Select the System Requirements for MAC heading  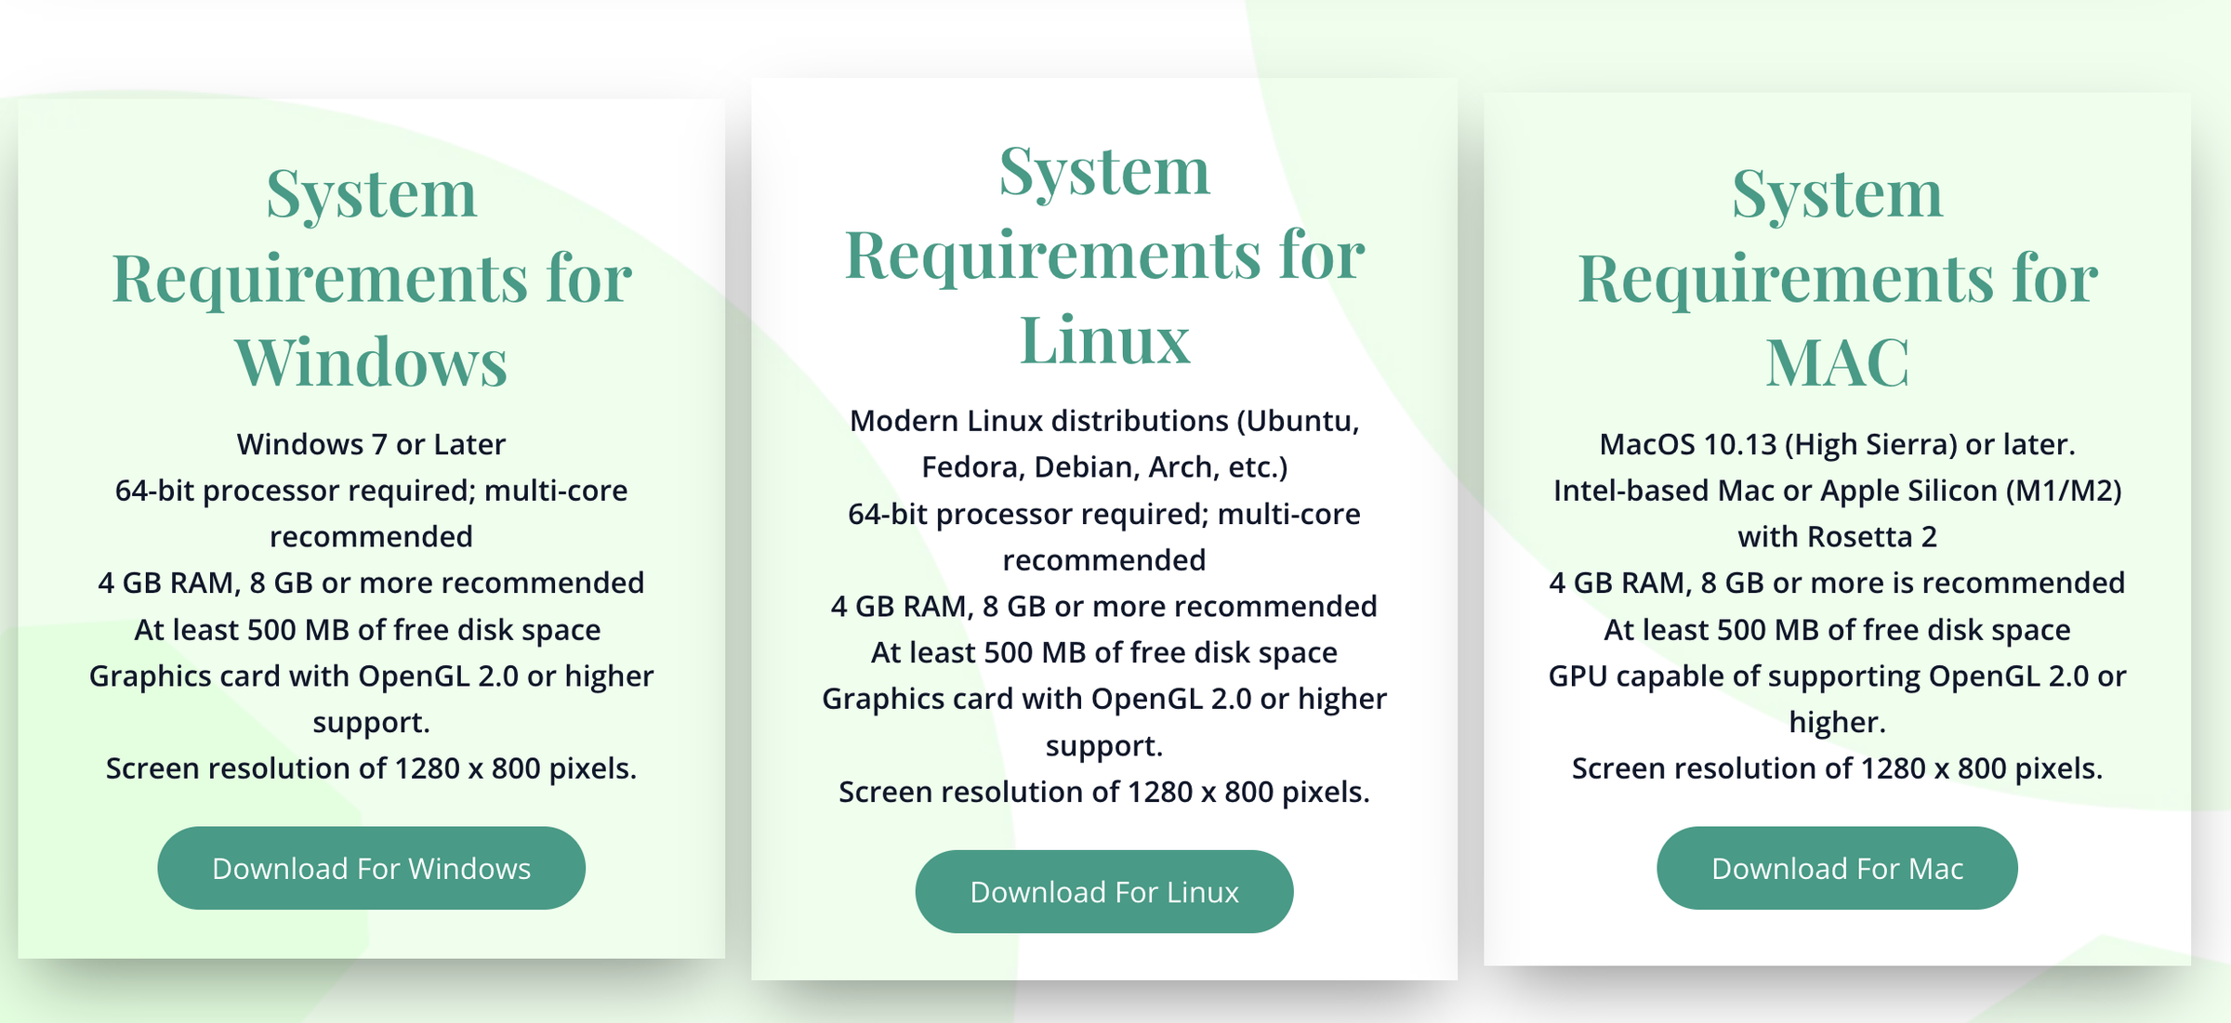[x=1837, y=277]
